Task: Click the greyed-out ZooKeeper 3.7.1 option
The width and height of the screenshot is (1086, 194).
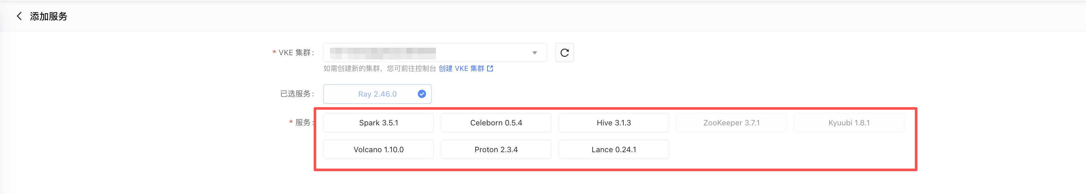Action: [731, 123]
